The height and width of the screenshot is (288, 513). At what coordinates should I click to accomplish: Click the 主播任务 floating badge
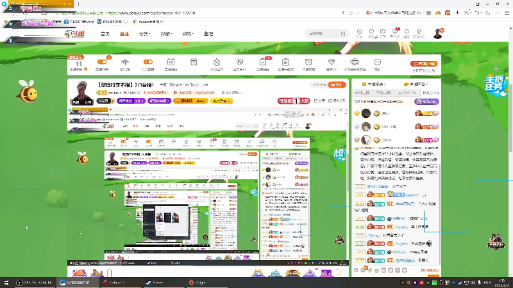click(496, 86)
